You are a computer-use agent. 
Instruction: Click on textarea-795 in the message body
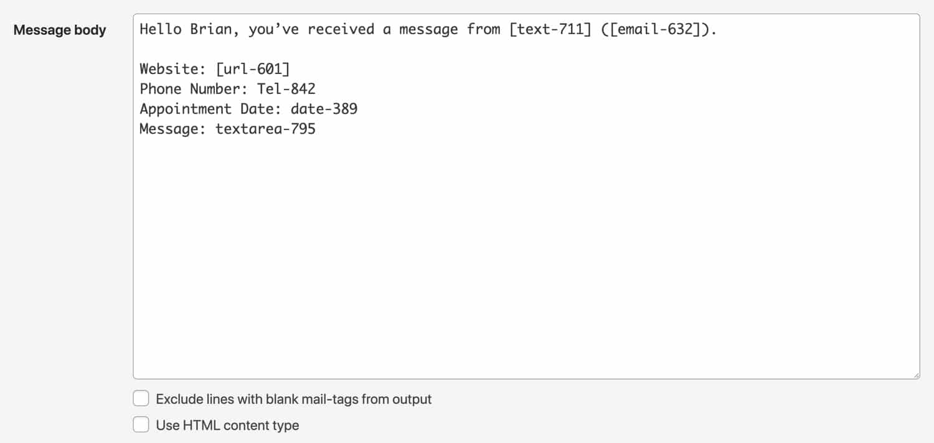[265, 129]
